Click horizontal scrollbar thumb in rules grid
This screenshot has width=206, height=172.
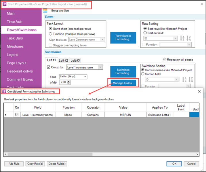point(50,154)
